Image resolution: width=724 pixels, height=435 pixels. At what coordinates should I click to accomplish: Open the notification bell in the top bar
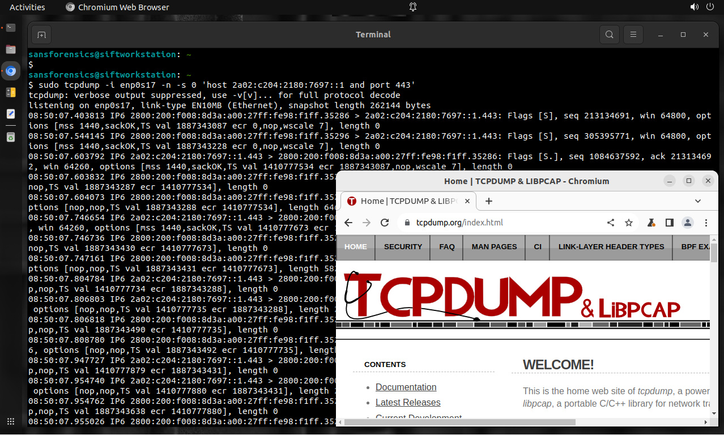(413, 7)
